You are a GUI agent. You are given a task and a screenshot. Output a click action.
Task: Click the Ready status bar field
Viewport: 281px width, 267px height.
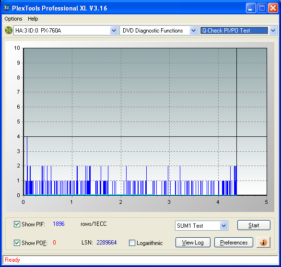point(140,260)
